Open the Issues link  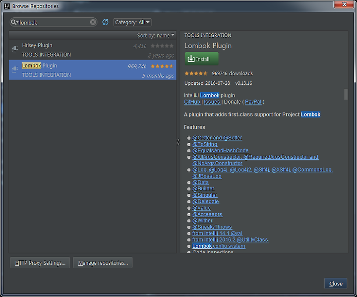212,102
